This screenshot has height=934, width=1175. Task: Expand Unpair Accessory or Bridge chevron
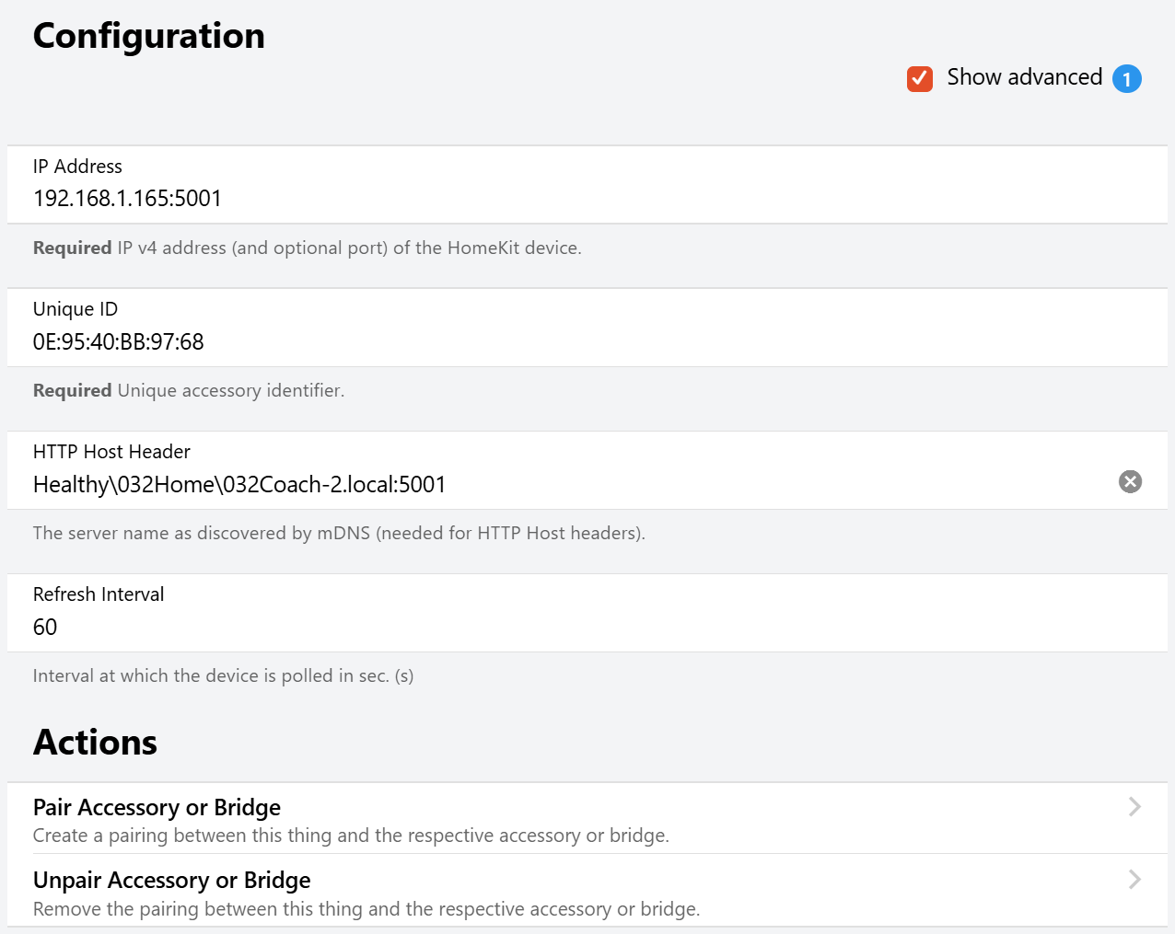pyautogui.click(x=1134, y=880)
